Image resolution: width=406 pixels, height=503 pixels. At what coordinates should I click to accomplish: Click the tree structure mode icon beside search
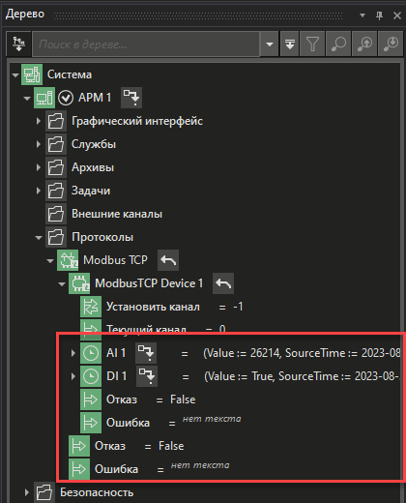[x=18, y=44]
